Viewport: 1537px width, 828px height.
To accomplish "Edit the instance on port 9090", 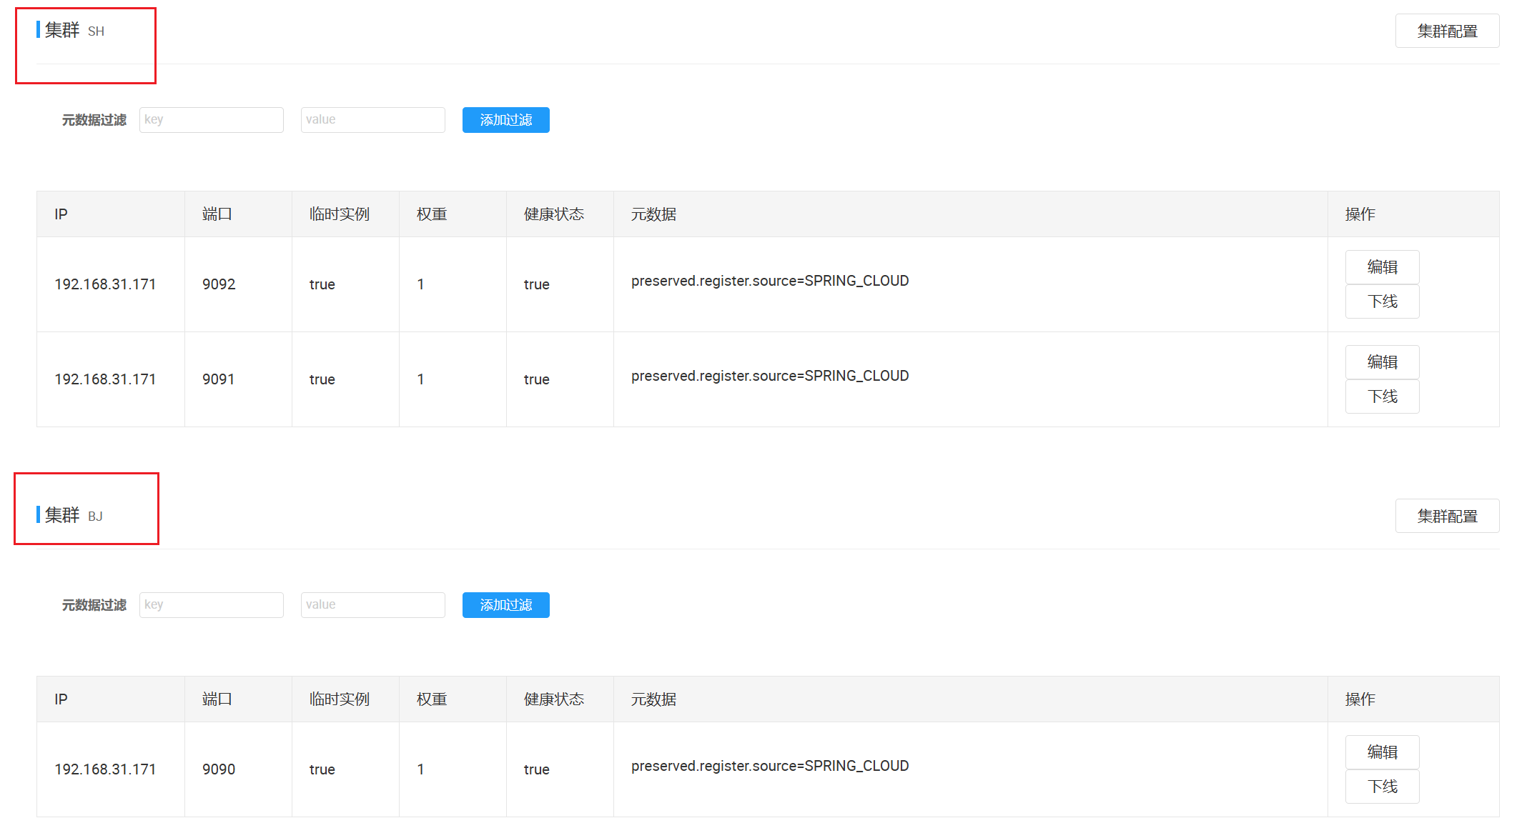I will [x=1381, y=752].
